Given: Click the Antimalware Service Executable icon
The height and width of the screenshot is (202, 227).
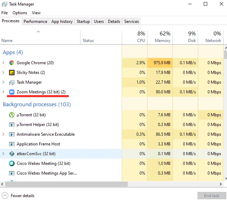Looking at the screenshot, I should click(x=12, y=134).
